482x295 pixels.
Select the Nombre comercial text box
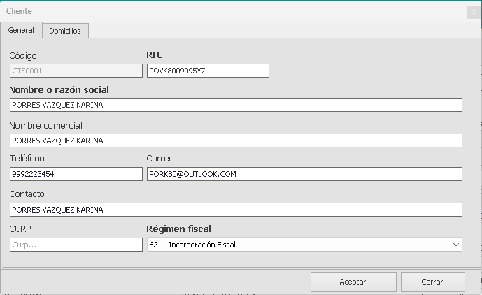236,141
